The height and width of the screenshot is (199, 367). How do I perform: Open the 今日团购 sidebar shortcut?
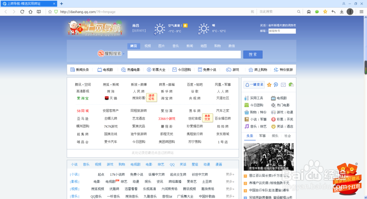[x=254, y=105]
